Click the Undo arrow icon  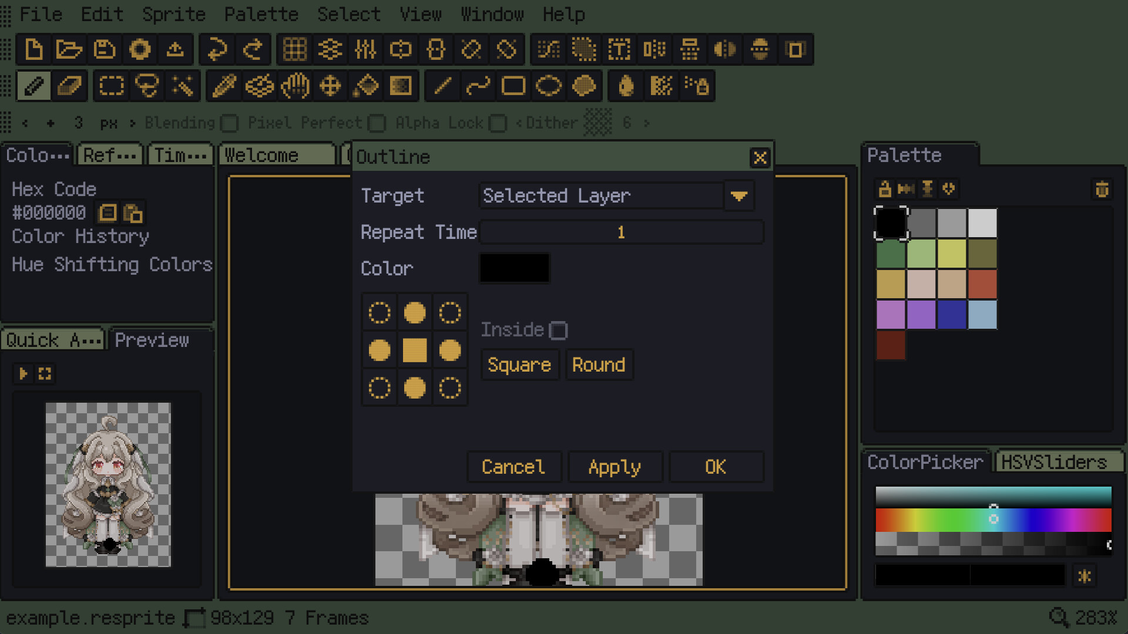pyautogui.click(x=217, y=49)
